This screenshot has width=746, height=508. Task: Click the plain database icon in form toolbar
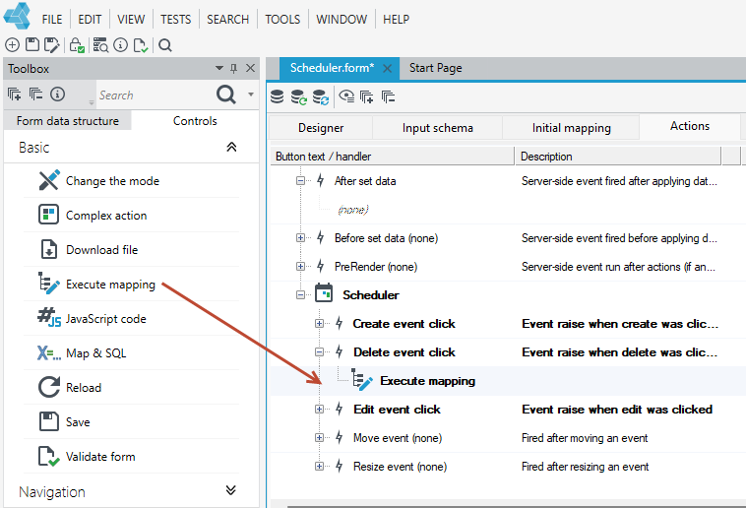[277, 97]
